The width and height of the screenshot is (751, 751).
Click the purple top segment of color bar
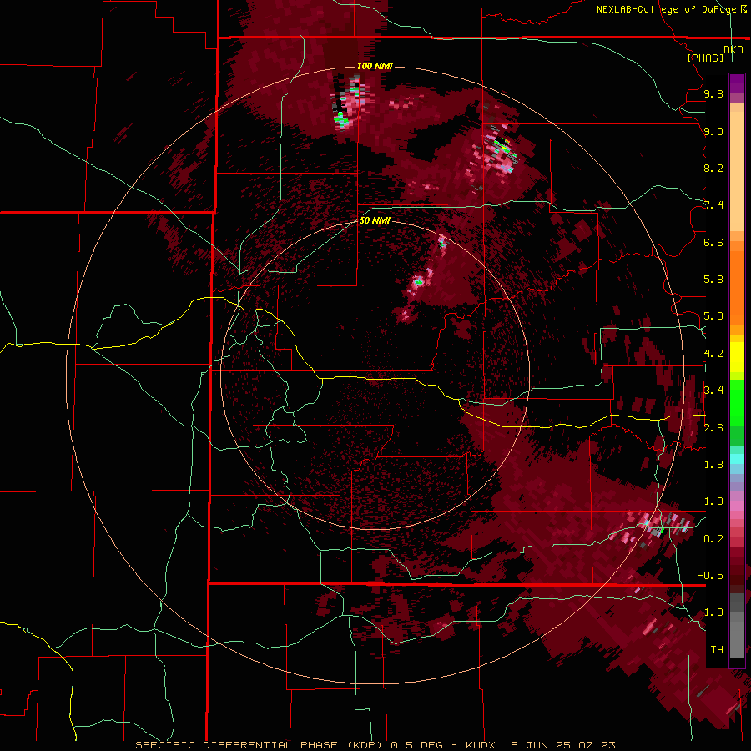click(x=737, y=83)
